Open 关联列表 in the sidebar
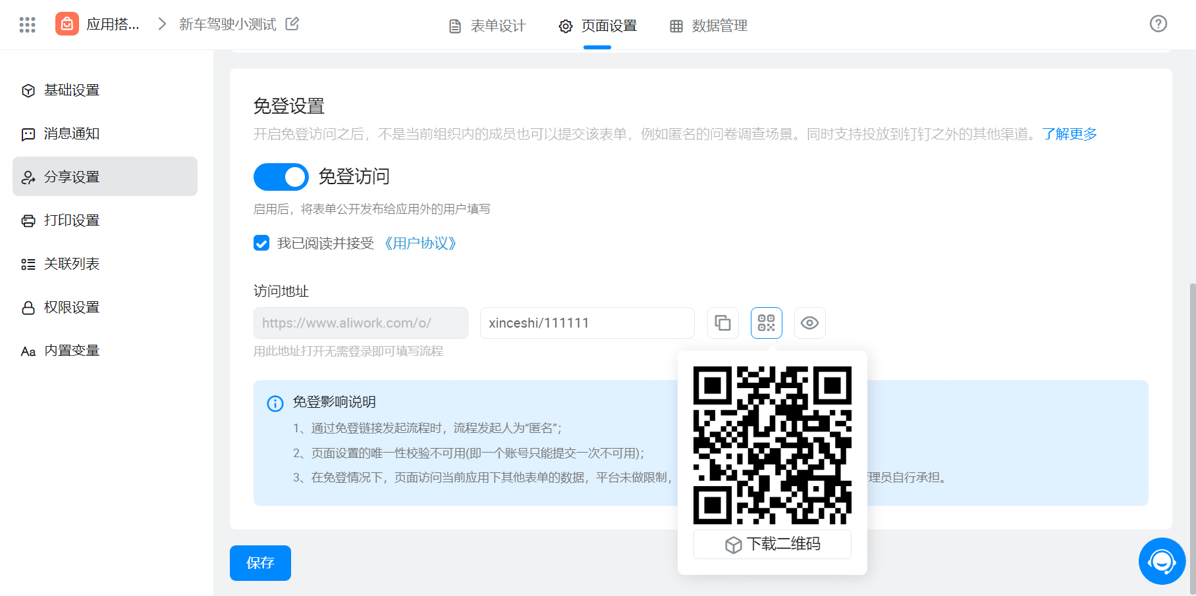Image resolution: width=1196 pixels, height=596 pixels. point(105,264)
